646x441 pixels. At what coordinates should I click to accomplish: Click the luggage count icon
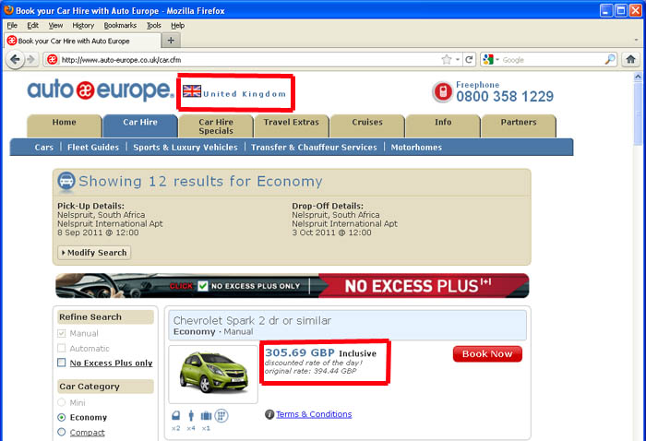pos(206,416)
